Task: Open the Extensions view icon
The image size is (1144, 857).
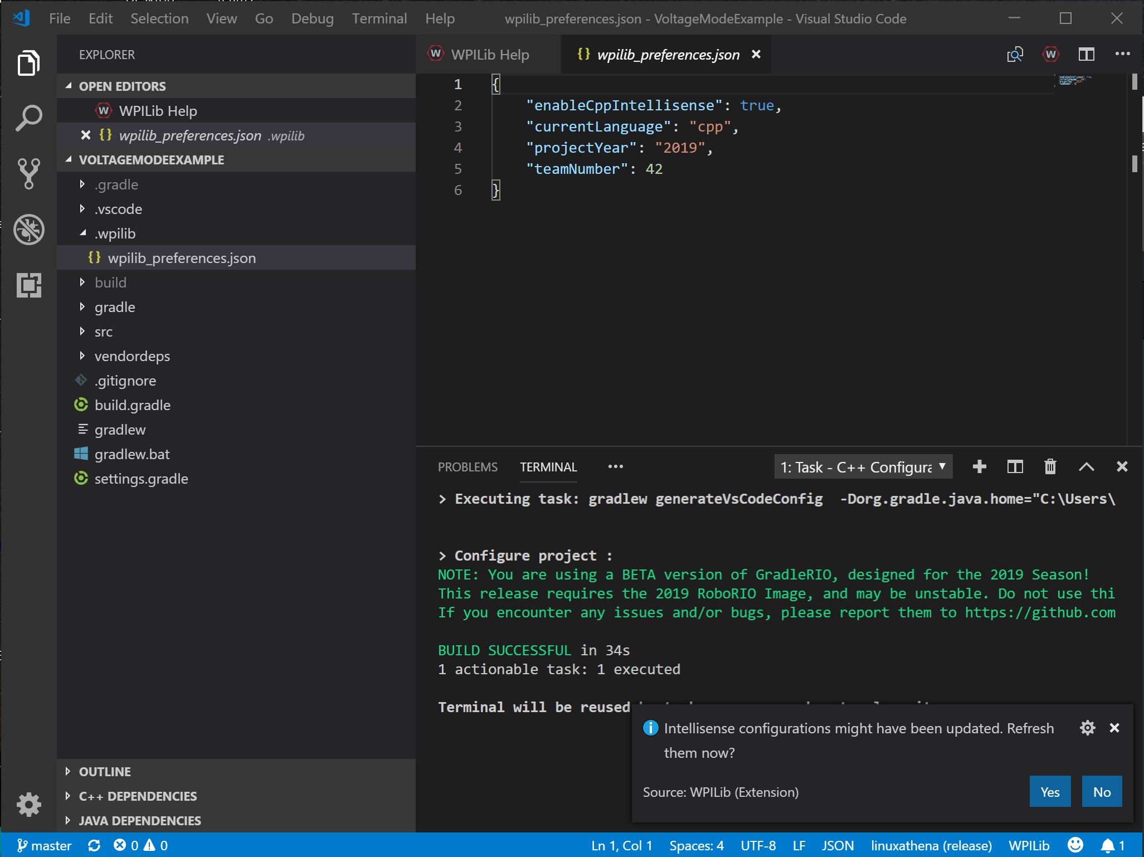Action: [28, 285]
